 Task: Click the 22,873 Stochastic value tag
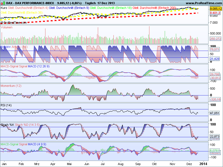tap(214, 136)
